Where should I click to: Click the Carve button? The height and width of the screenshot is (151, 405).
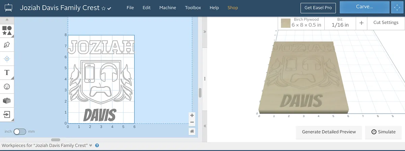tap(364, 7)
